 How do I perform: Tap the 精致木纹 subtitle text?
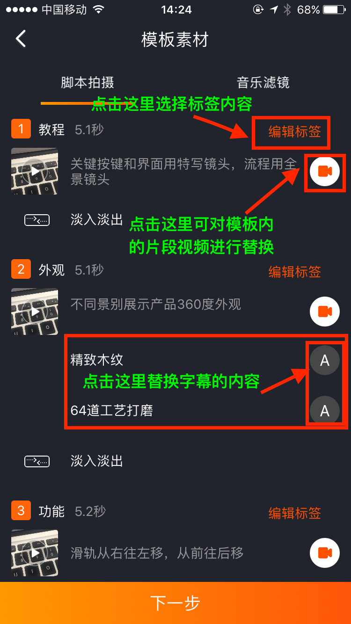coord(97,360)
